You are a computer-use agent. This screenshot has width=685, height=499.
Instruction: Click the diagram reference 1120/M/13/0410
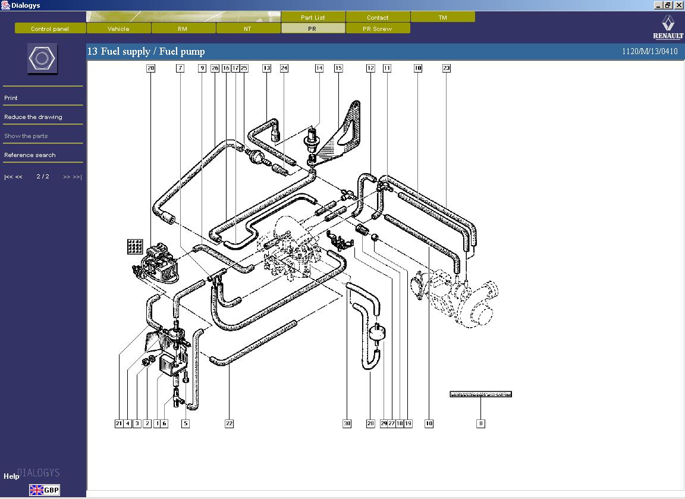coord(649,52)
